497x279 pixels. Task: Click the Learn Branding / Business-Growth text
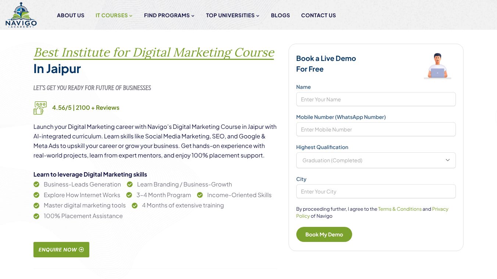[x=185, y=184]
